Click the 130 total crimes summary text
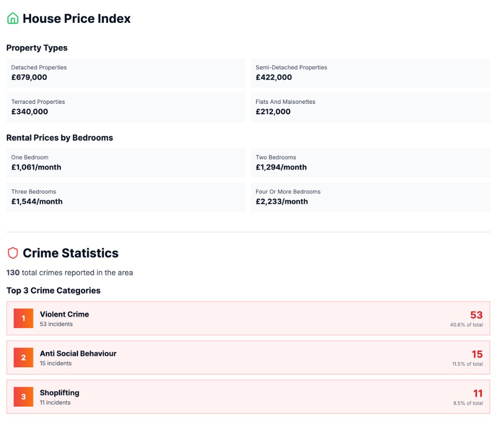The image size is (497, 427). tap(69, 273)
